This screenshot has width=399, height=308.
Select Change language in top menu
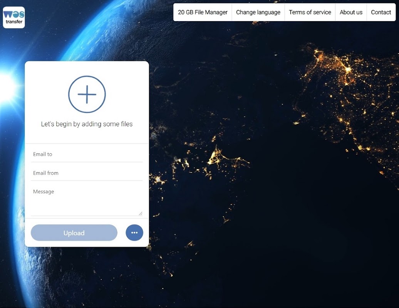(258, 12)
